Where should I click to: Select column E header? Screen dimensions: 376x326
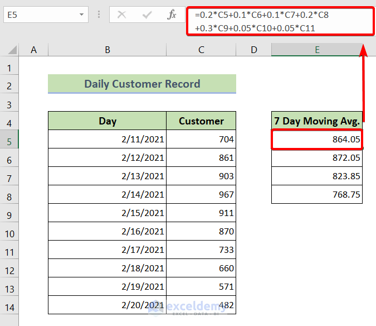point(316,50)
